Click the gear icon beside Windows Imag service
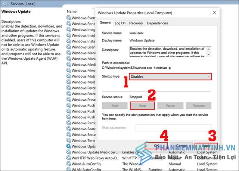The height and width of the screenshot is (171, 239). click(x=69, y=29)
